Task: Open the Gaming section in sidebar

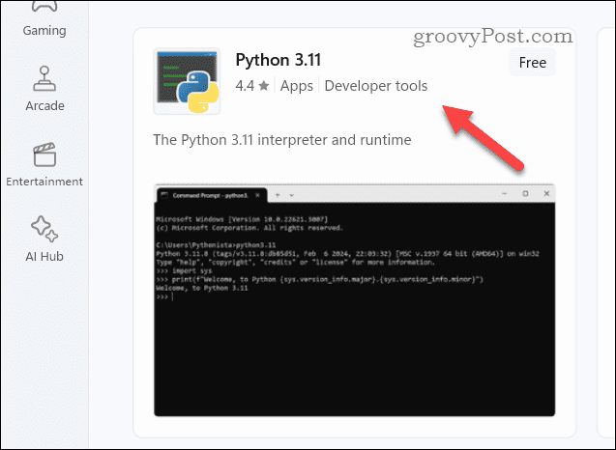Action: [44, 19]
